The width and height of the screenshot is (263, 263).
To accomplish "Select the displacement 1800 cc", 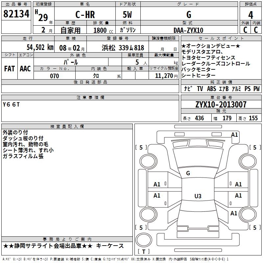I will [103, 30].
